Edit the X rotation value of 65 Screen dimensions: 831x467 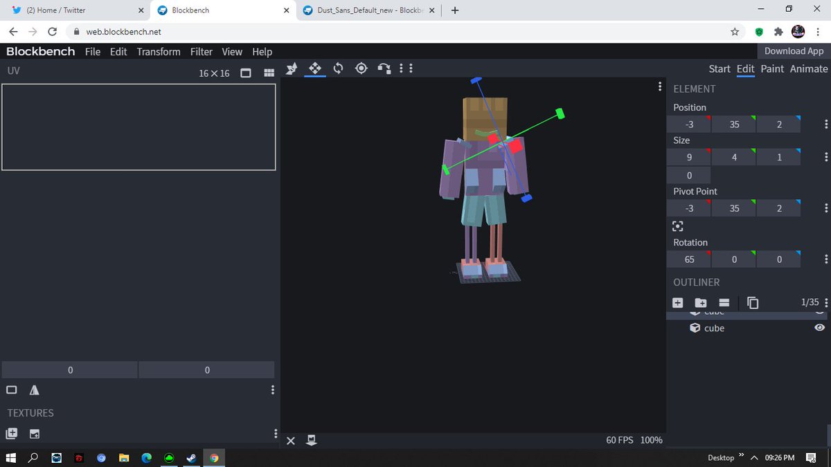click(x=688, y=259)
